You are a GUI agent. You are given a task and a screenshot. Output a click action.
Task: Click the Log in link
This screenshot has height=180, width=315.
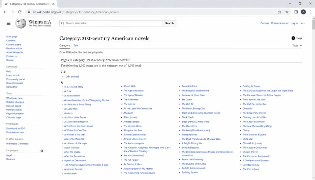coord(294,23)
